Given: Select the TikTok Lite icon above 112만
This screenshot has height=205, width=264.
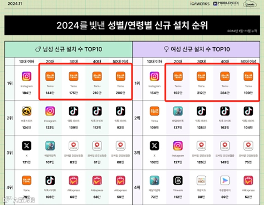Looking at the screenshot, I should tap(97, 111).
